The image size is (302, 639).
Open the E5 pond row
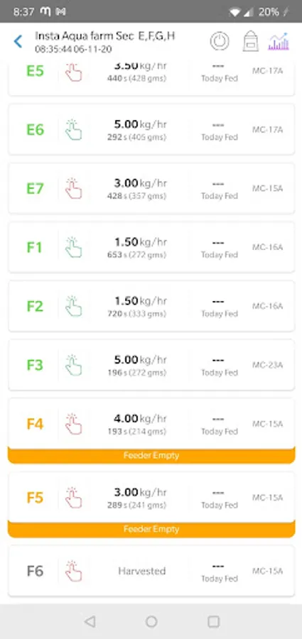pyautogui.click(x=151, y=78)
